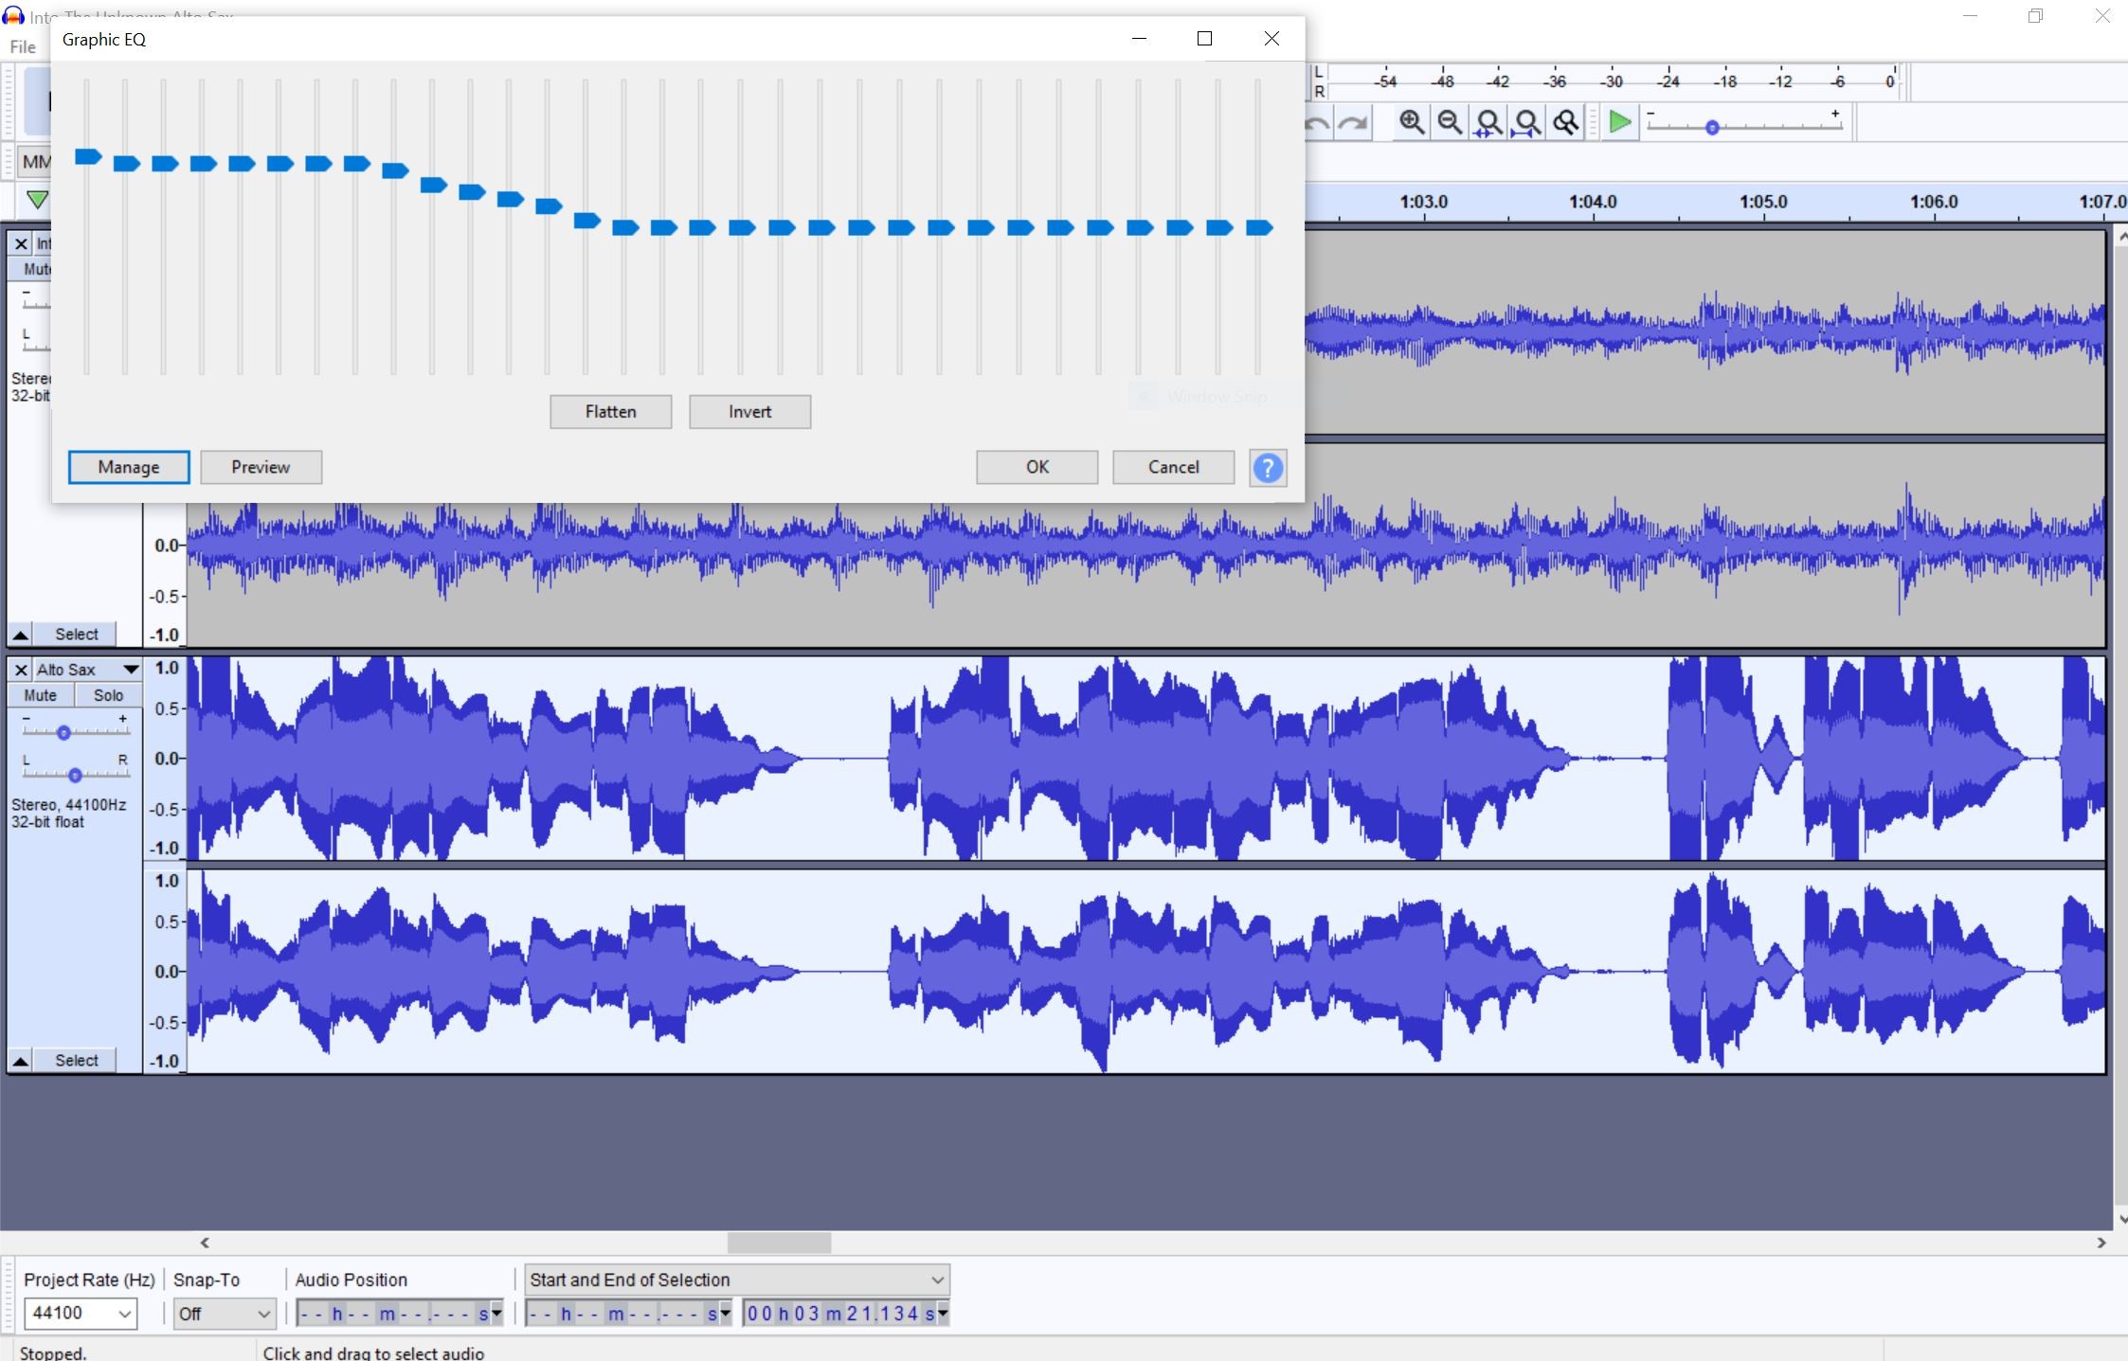
Task: Mute the top stereo track
Action: click(38, 268)
